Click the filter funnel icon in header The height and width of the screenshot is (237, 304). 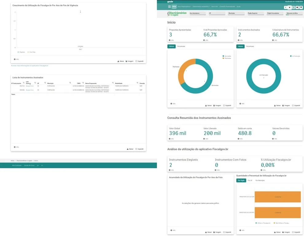coord(301,7)
